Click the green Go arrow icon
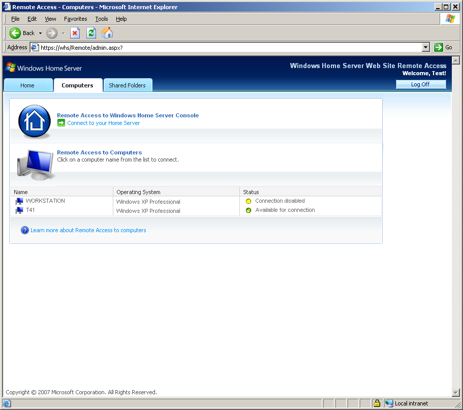Viewport: 463px width, 410px height. tap(439, 47)
